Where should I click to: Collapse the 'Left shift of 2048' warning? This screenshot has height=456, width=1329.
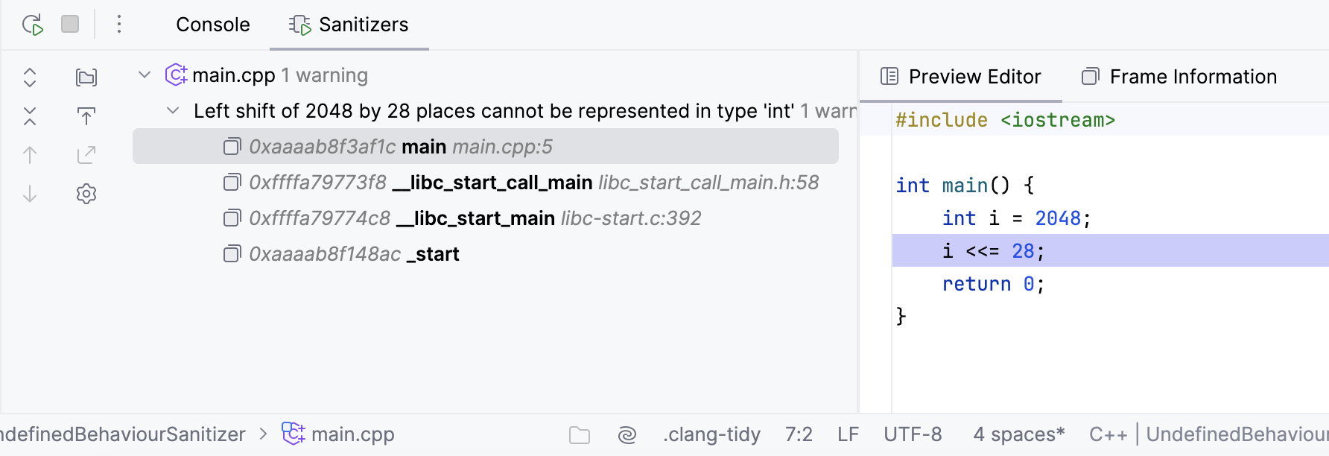pyautogui.click(x=173, y=110)
